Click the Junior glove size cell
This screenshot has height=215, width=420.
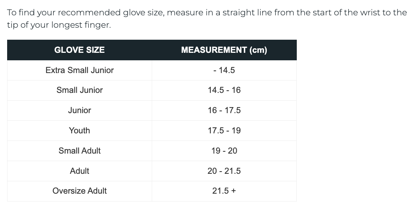point(79,110)
